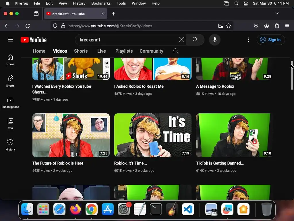Open the History menu in the menu bar

[79, 3]
